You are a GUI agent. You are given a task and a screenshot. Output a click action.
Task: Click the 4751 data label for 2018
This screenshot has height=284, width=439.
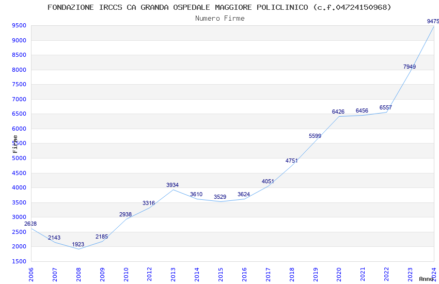(291, 161)
